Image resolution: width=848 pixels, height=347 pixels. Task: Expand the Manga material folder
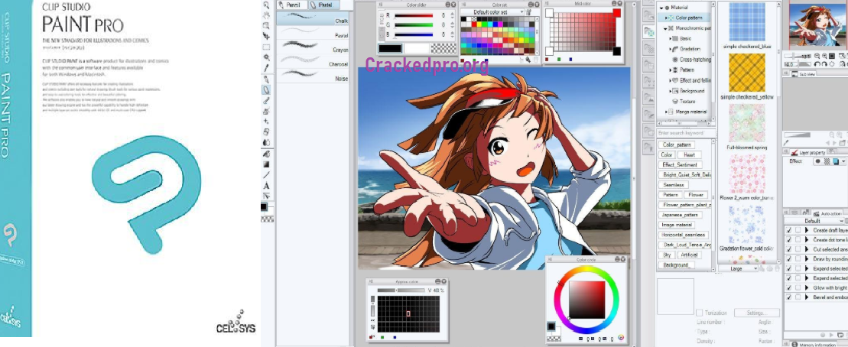tap(666, 112)
